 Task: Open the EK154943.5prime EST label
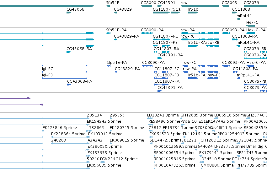[x=104, y=121]
